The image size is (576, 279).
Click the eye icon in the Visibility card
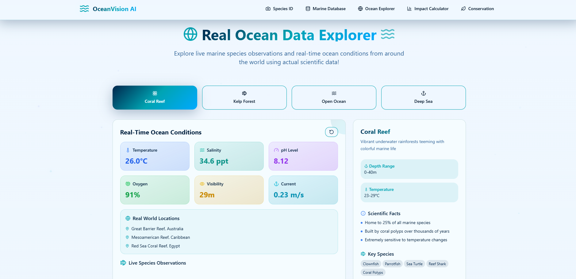click(x=202, y=184)
